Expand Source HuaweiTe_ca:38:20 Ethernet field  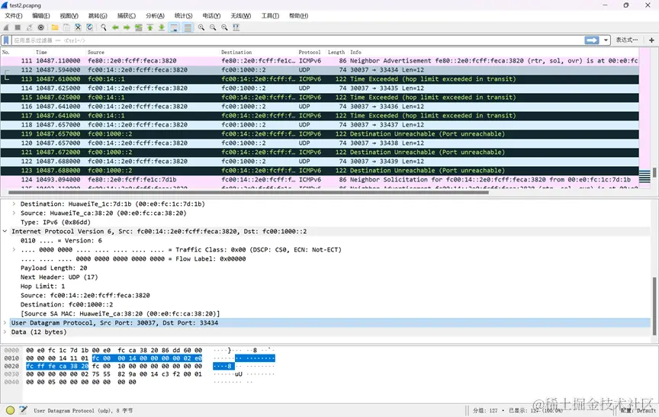point(14,213)
